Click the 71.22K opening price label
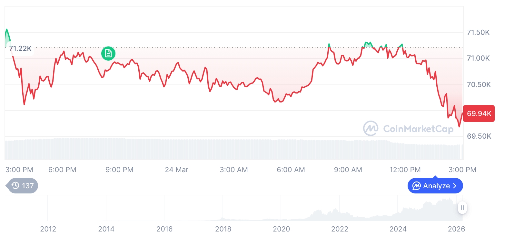The height and width of the screenshot is (236, 505). tap(20, 49)
